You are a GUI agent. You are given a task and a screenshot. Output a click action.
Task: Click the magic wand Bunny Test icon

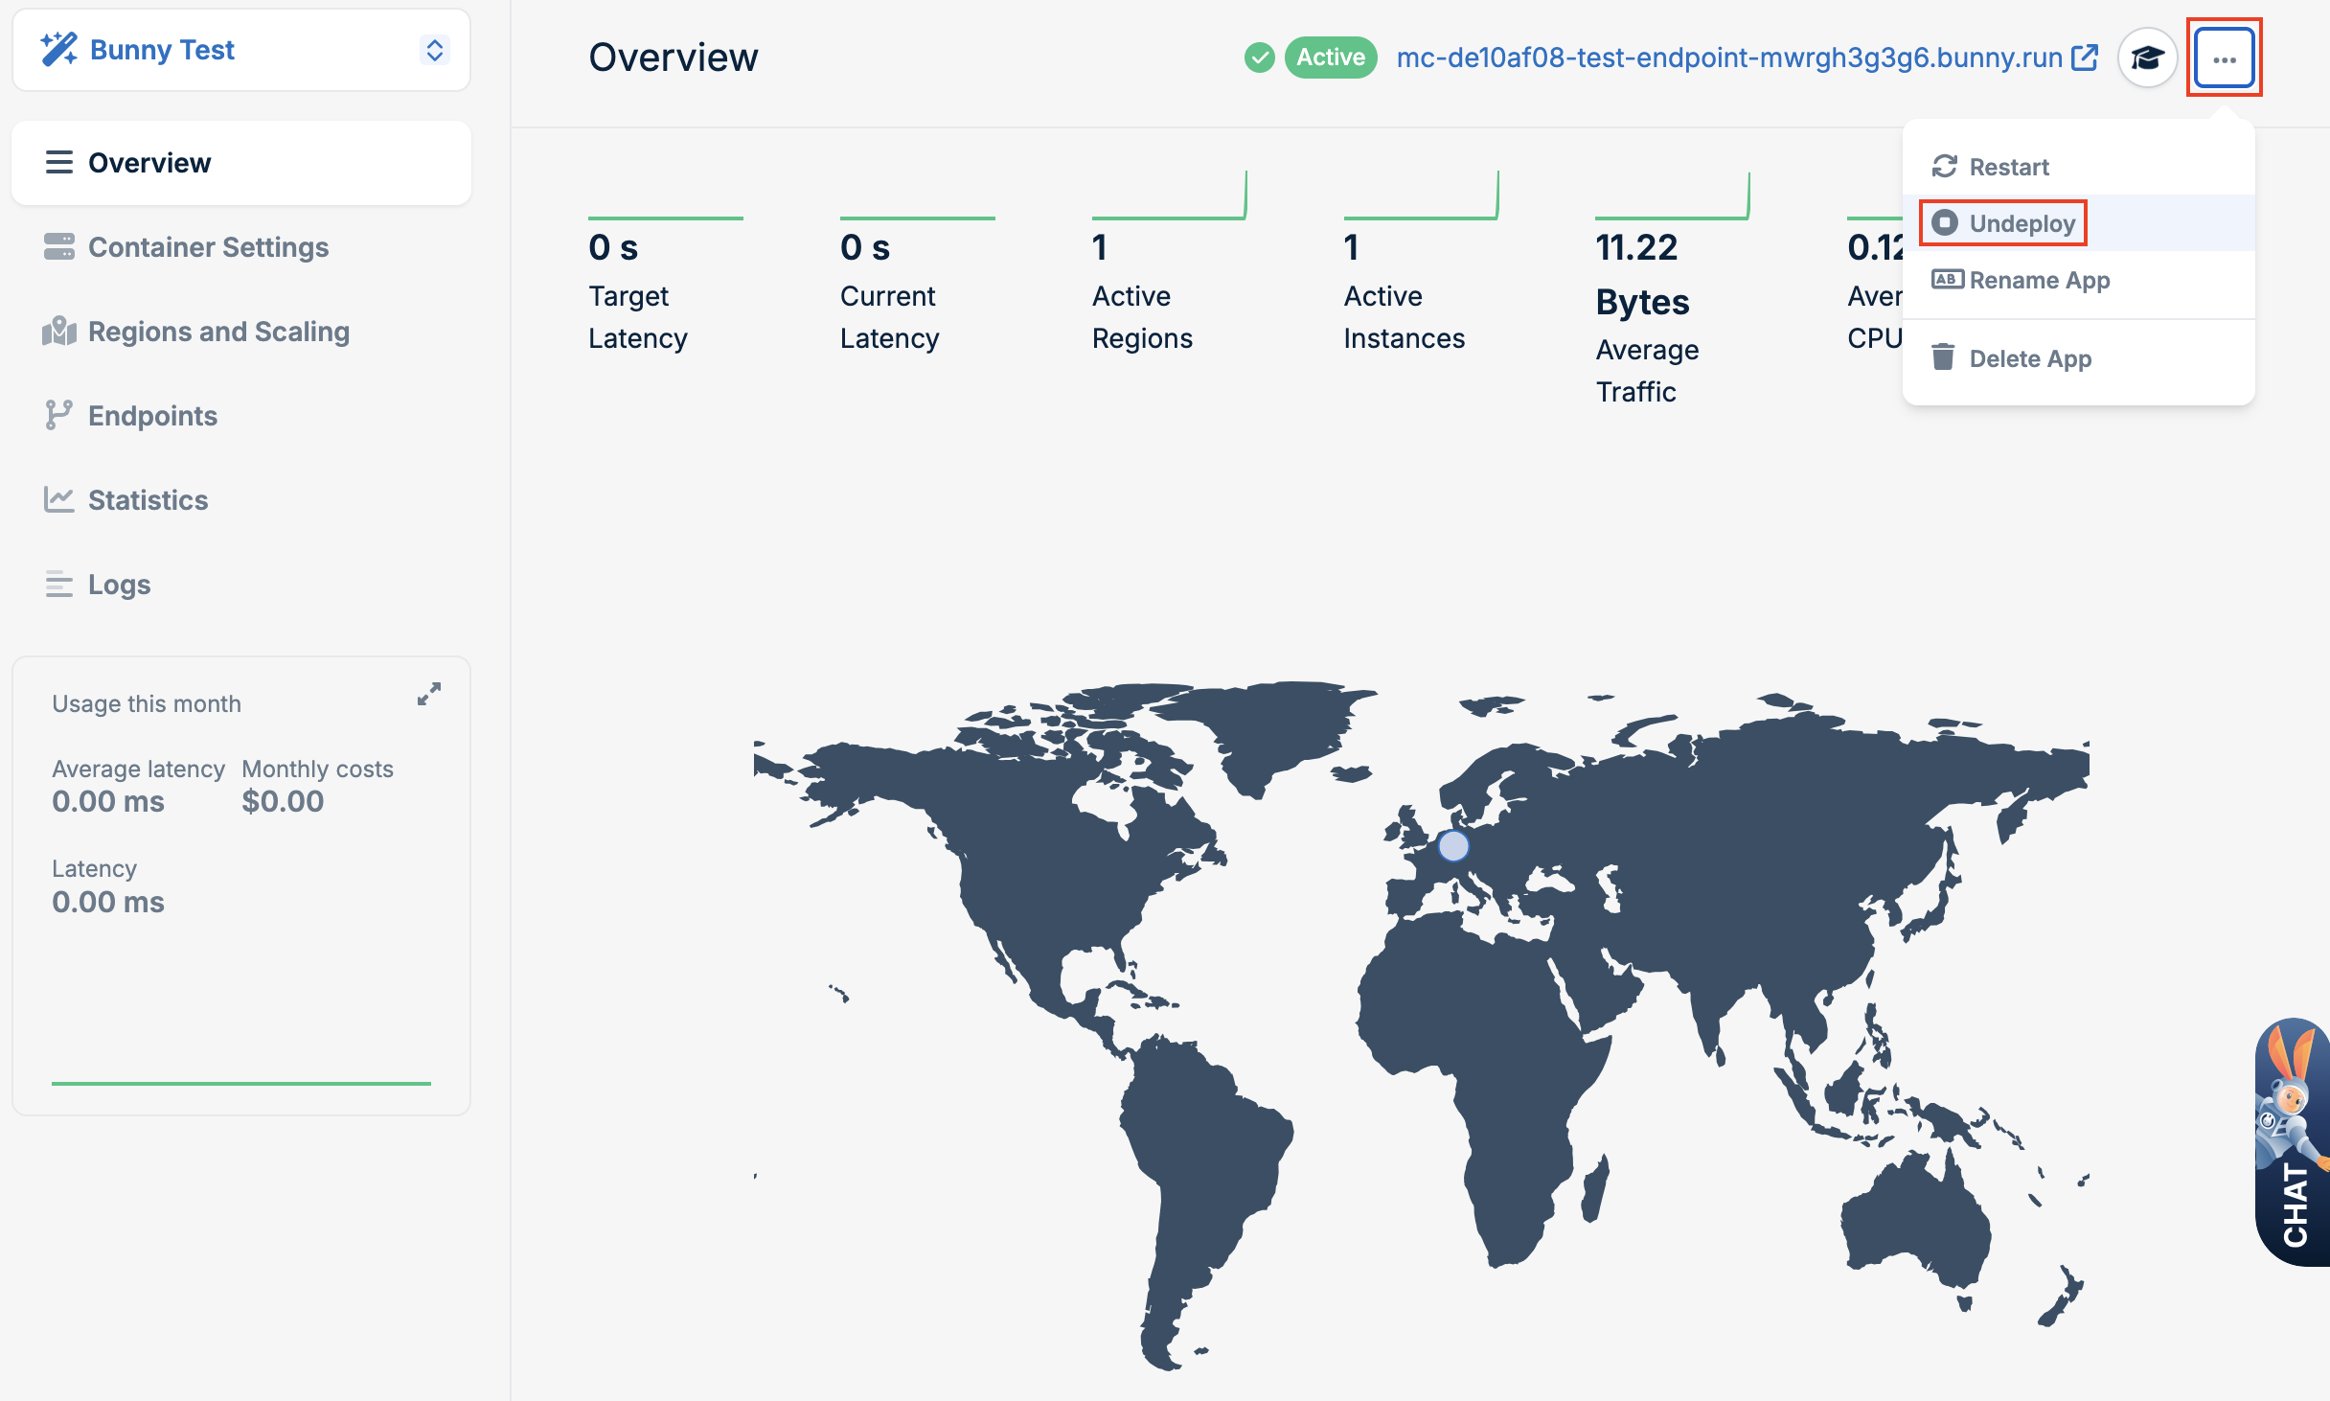pos(58,49)
